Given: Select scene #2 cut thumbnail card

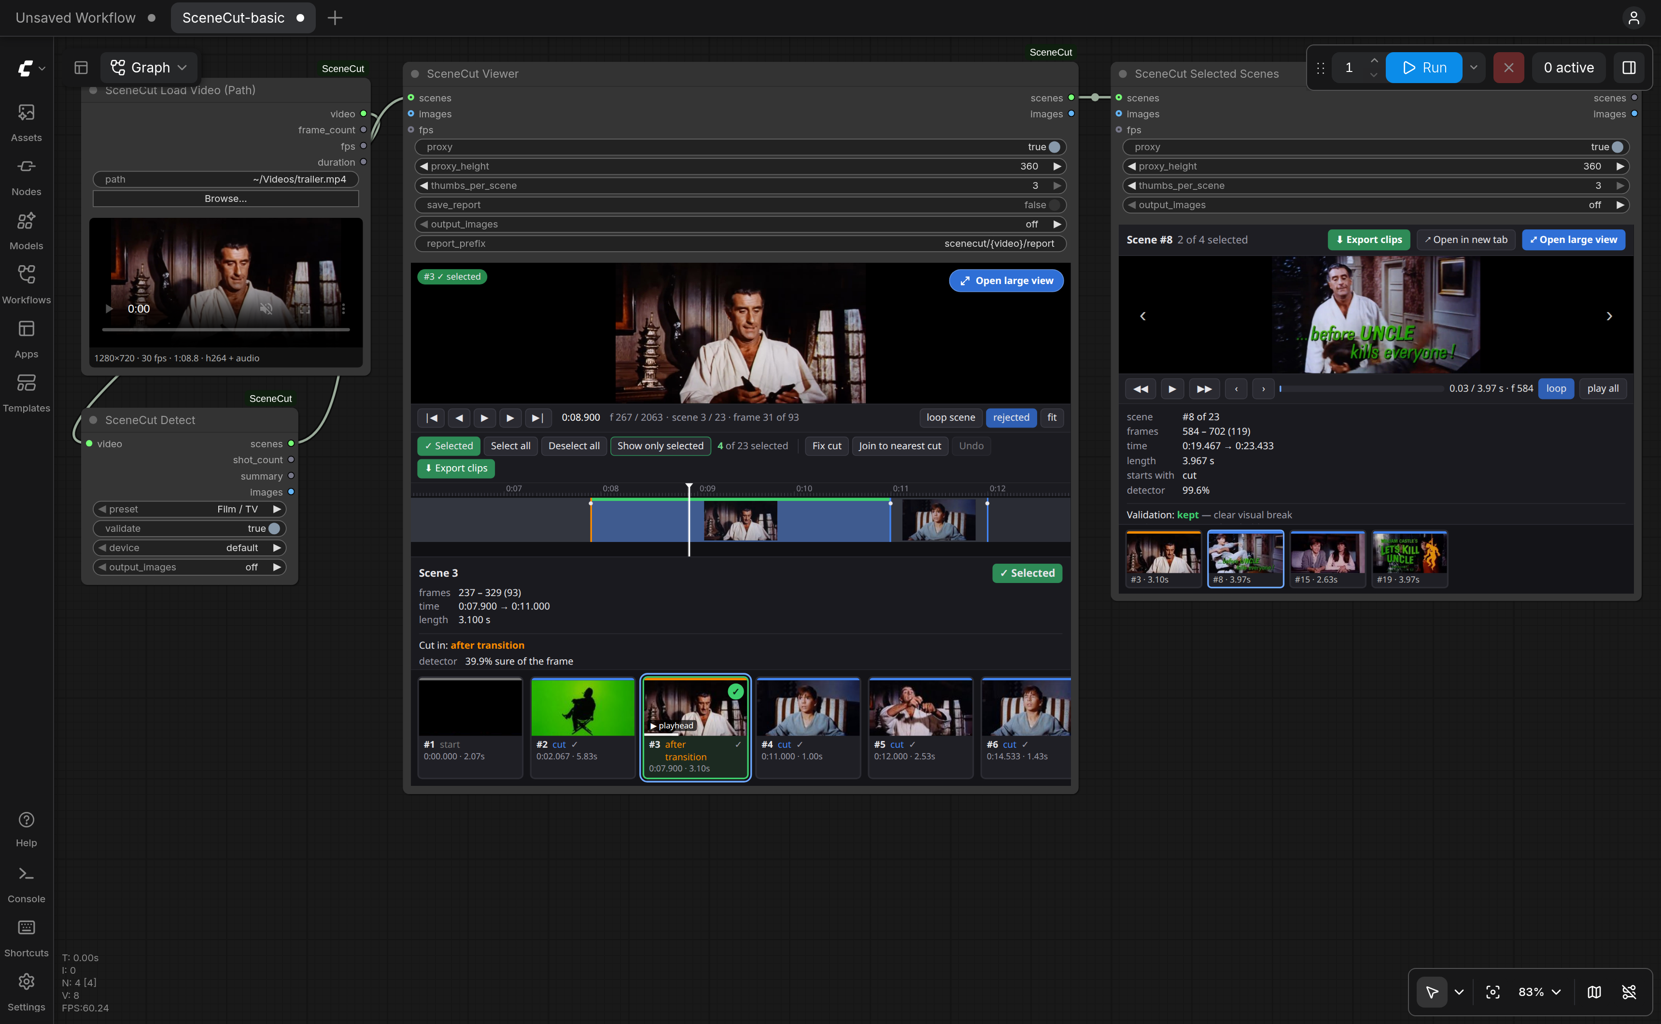Looking at the screenshot, I should 582,727.
